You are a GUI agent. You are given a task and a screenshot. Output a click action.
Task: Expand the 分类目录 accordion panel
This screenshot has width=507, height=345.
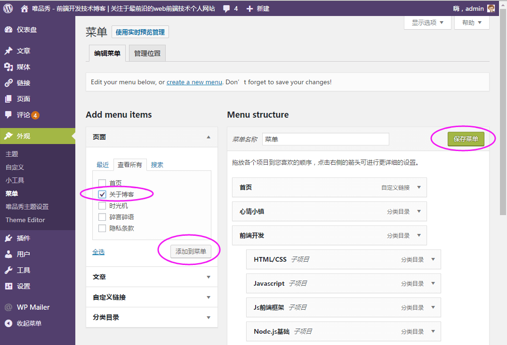(x=208, y=317)
